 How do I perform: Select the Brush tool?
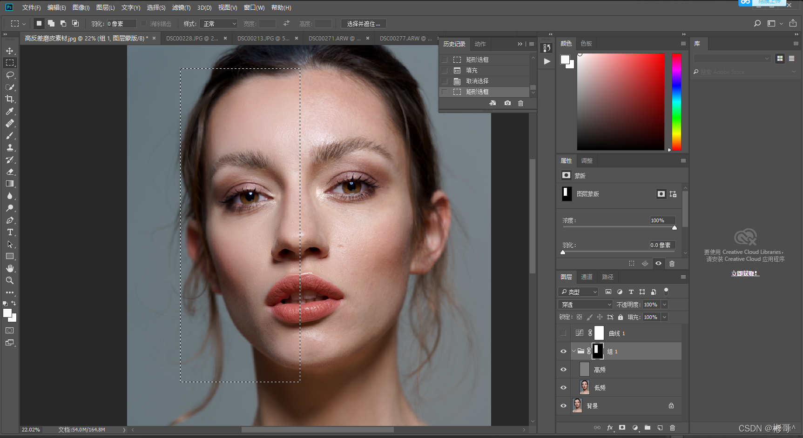[10, 135]
